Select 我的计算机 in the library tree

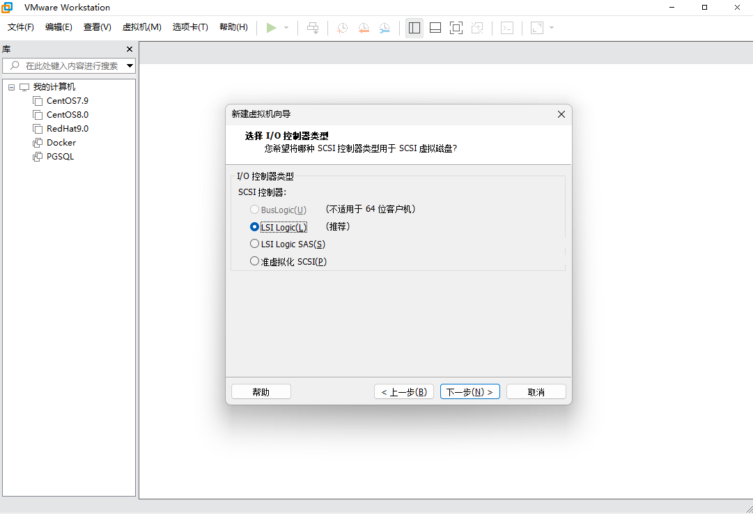[54, 87]
